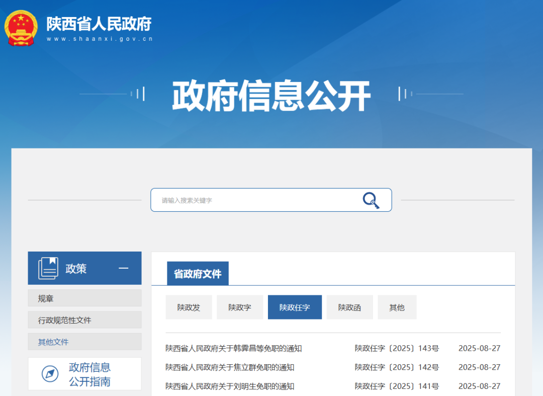The image size is (543, 396).
Task: Select the 陕政任字 tab
Action: 295,307
